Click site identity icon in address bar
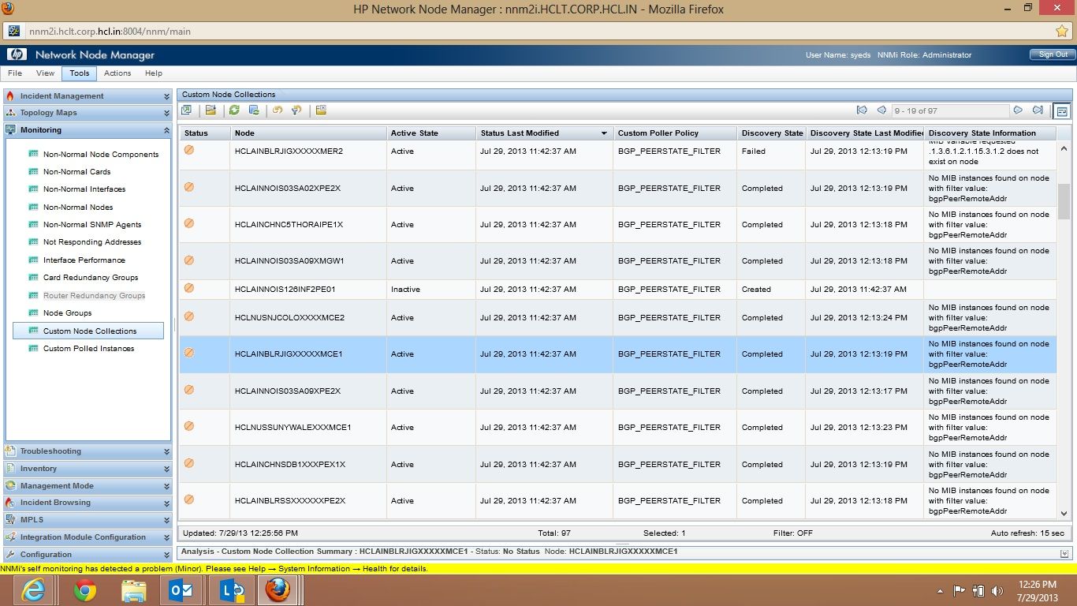The height and width of the screenshot is (606, 1077). pos(14,32)
